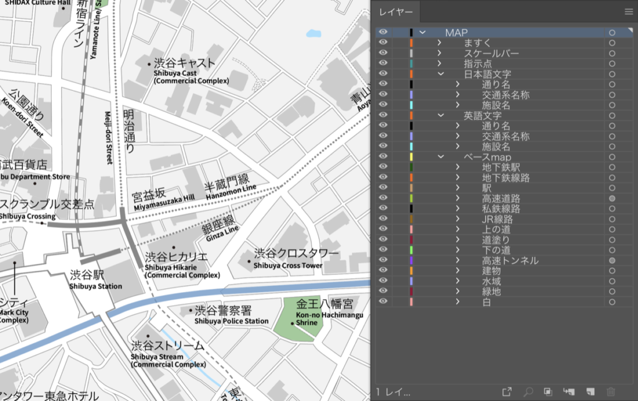Click the target circle of the MAP layer
The image size is (638, 401).
612,32
